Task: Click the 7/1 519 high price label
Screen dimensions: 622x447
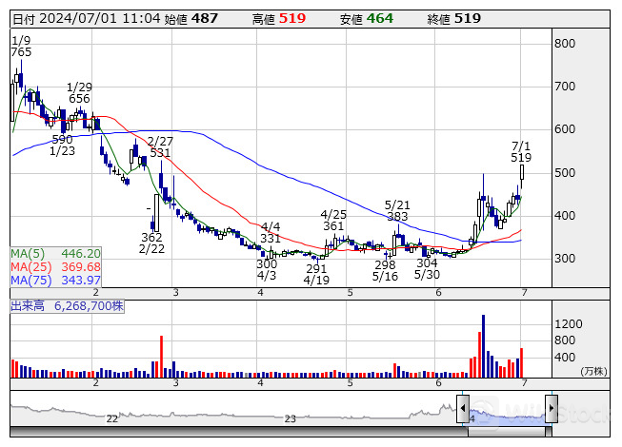Action: click(x=521, y=150)
